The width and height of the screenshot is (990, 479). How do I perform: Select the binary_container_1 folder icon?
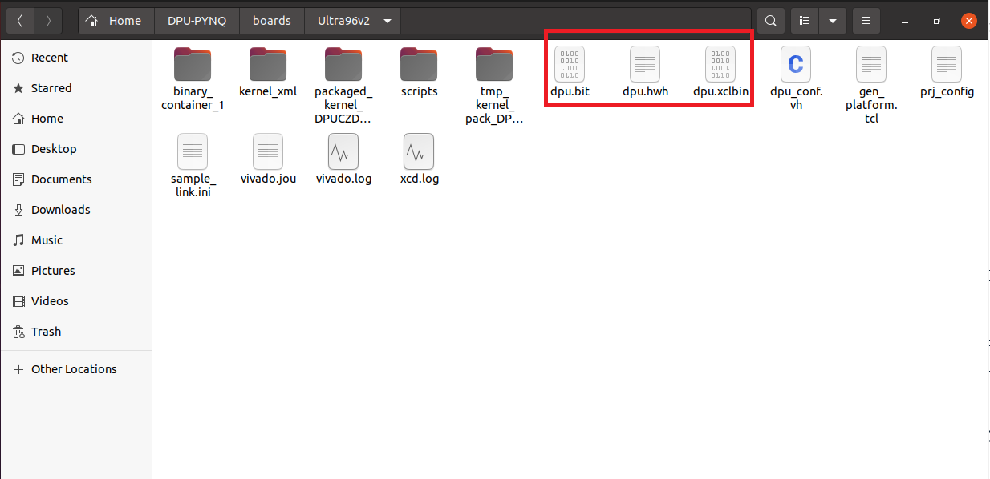point(193,63)
